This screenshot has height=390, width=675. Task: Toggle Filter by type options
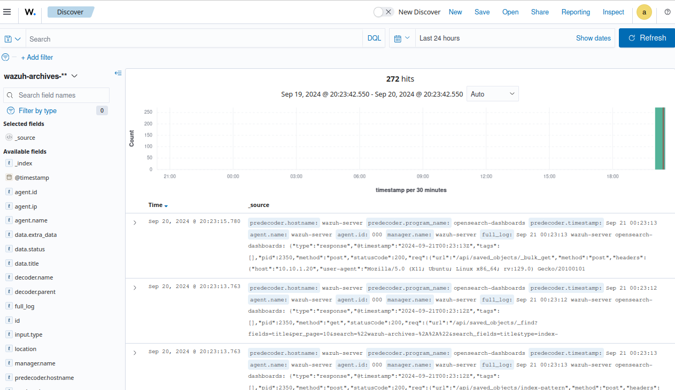(x=37, y=110)
